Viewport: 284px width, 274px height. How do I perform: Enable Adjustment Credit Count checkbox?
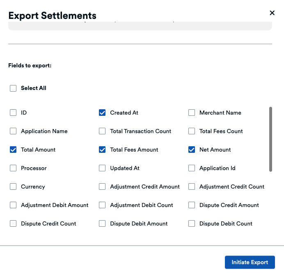(x=192, y=187)
